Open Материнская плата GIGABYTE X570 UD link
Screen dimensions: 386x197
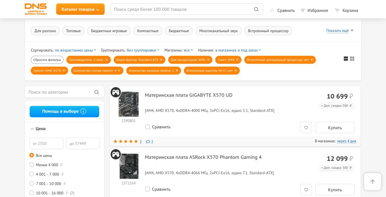coord(188,95)
